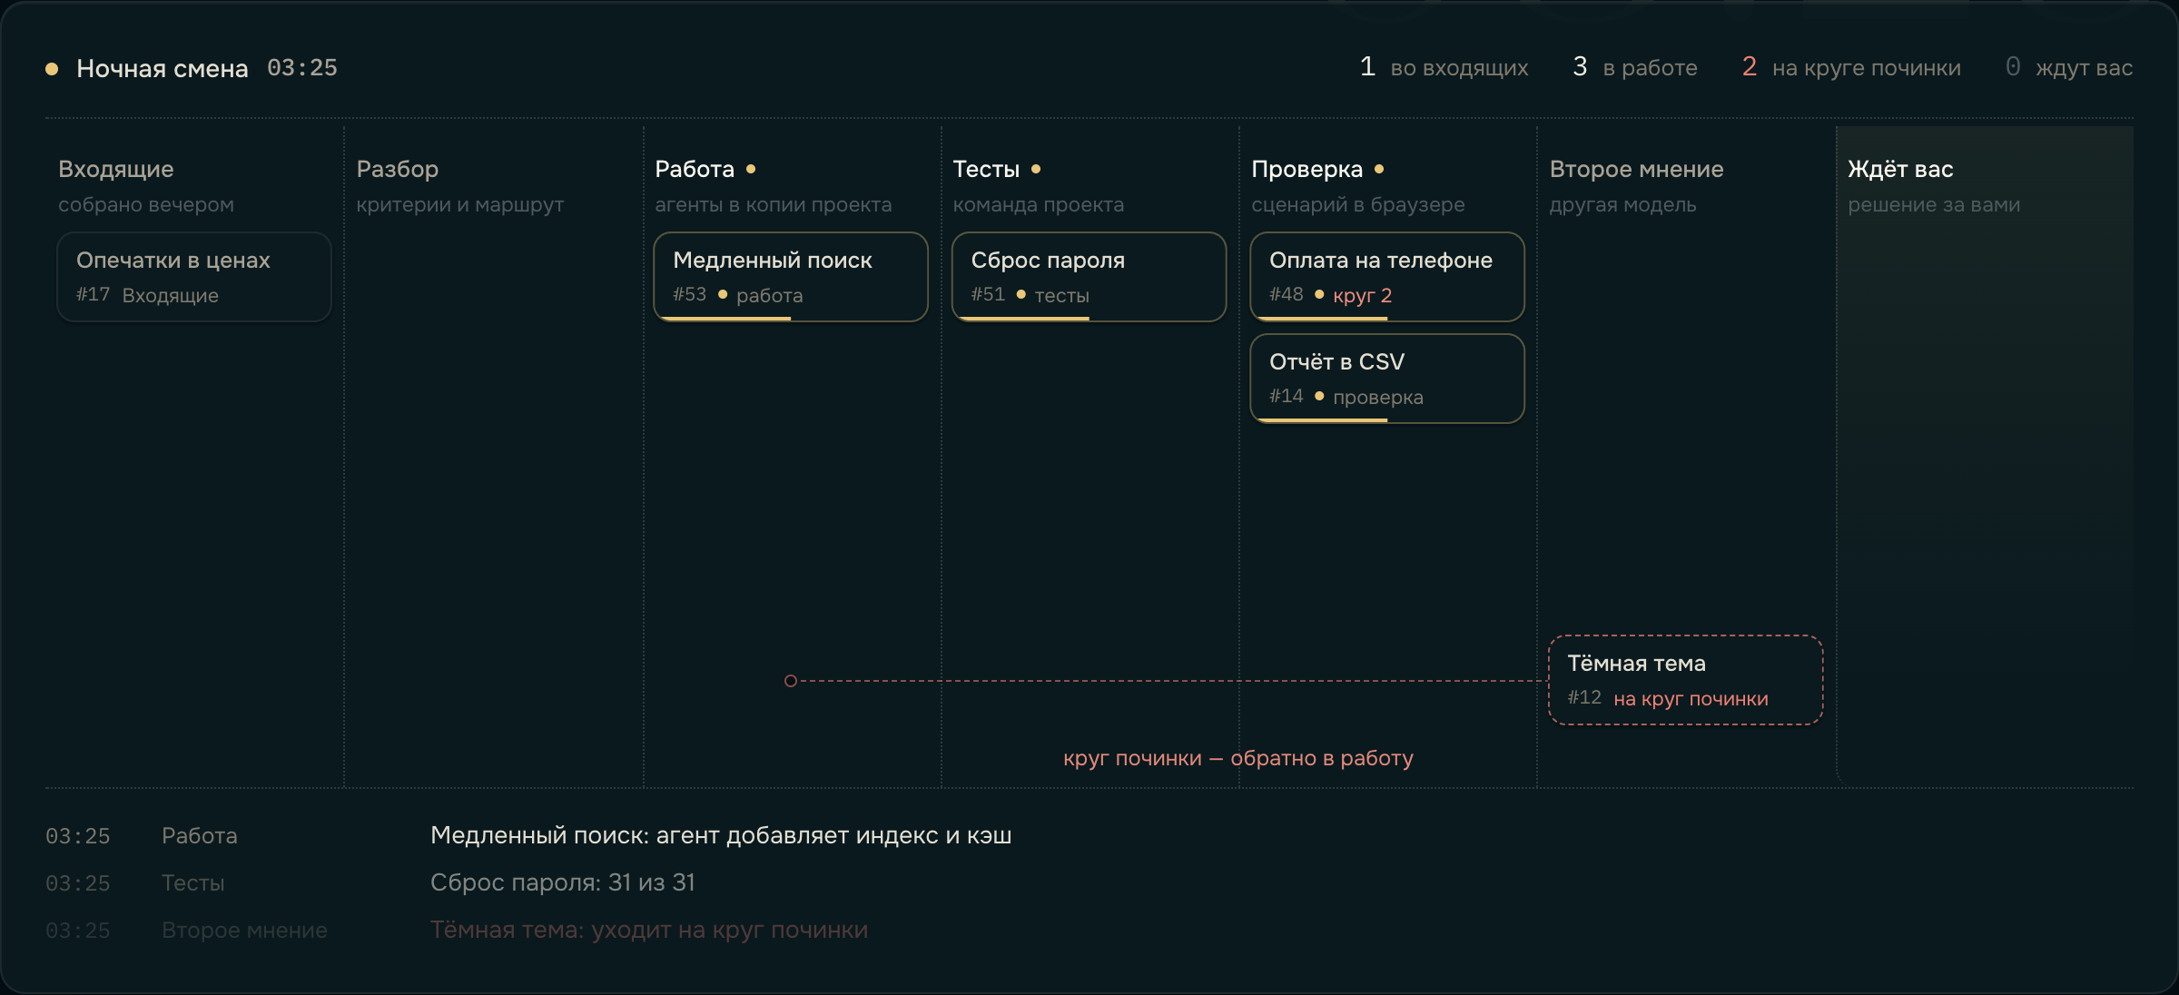Select the 'Отчёт в CSV' card
This screenshot has width=2179, height=995.
[1387, 379]
